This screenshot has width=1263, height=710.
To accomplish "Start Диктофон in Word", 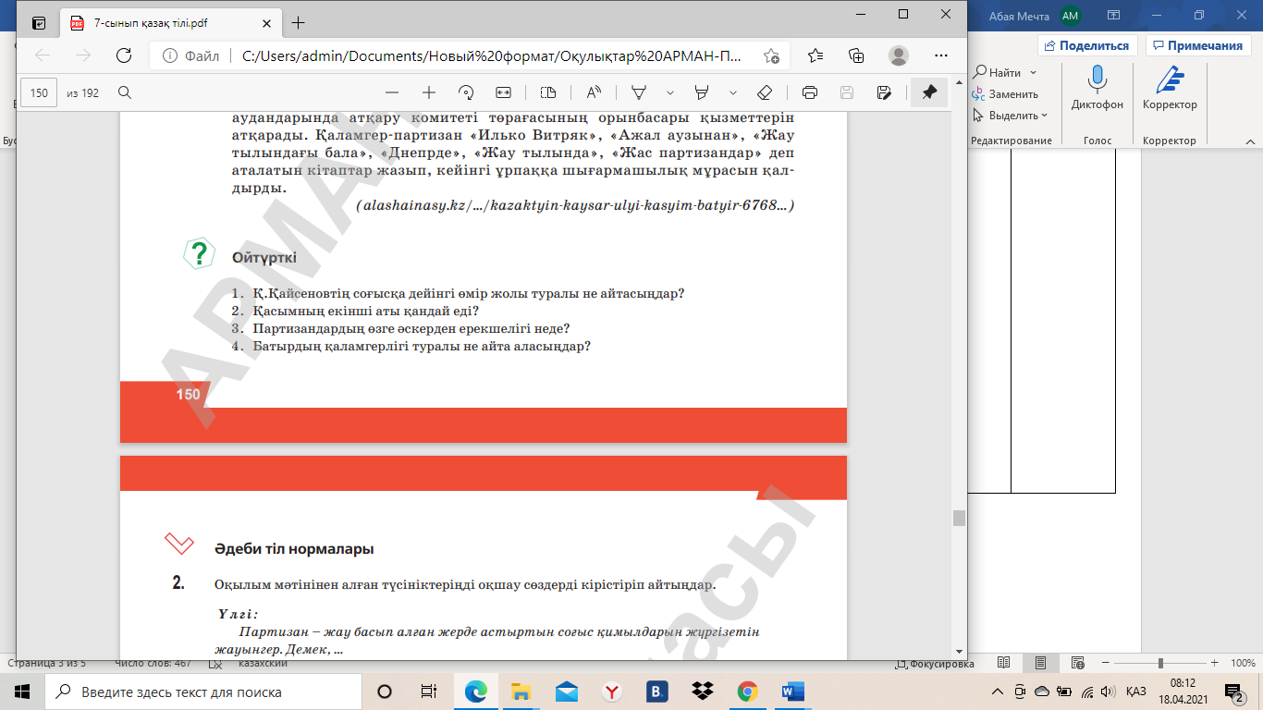I will click(x=1097, y=89).
